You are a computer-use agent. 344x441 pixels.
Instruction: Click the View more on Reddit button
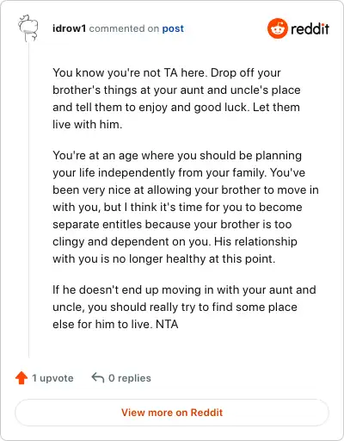pos(172,413)
